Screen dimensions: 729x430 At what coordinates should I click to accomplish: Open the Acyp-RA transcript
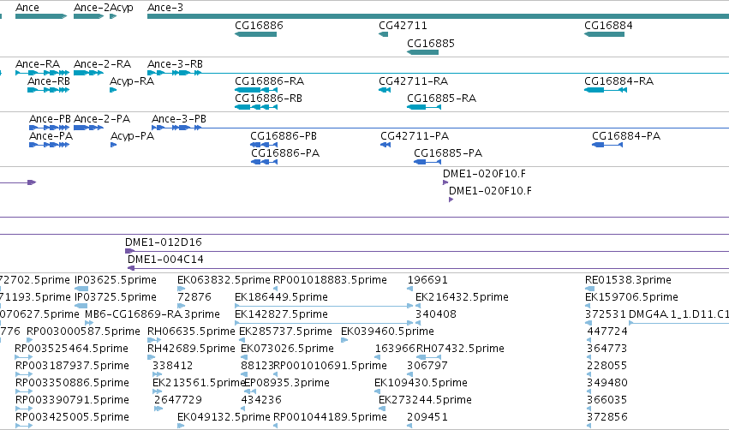[113, 90]
